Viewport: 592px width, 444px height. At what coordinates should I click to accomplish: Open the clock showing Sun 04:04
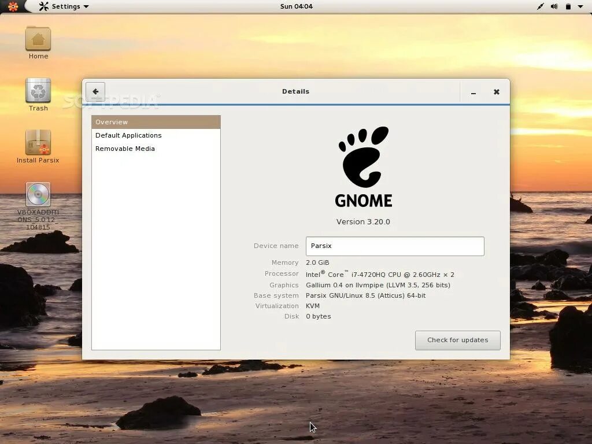pos(297,6)
